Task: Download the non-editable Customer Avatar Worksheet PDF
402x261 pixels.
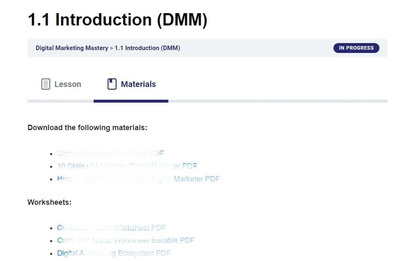Action: click(x=111, y=228)
